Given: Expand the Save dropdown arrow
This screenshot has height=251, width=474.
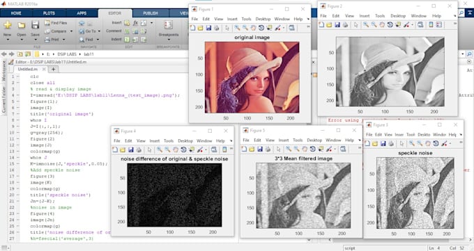Looking at the screenshot, I should click(35, 40).
